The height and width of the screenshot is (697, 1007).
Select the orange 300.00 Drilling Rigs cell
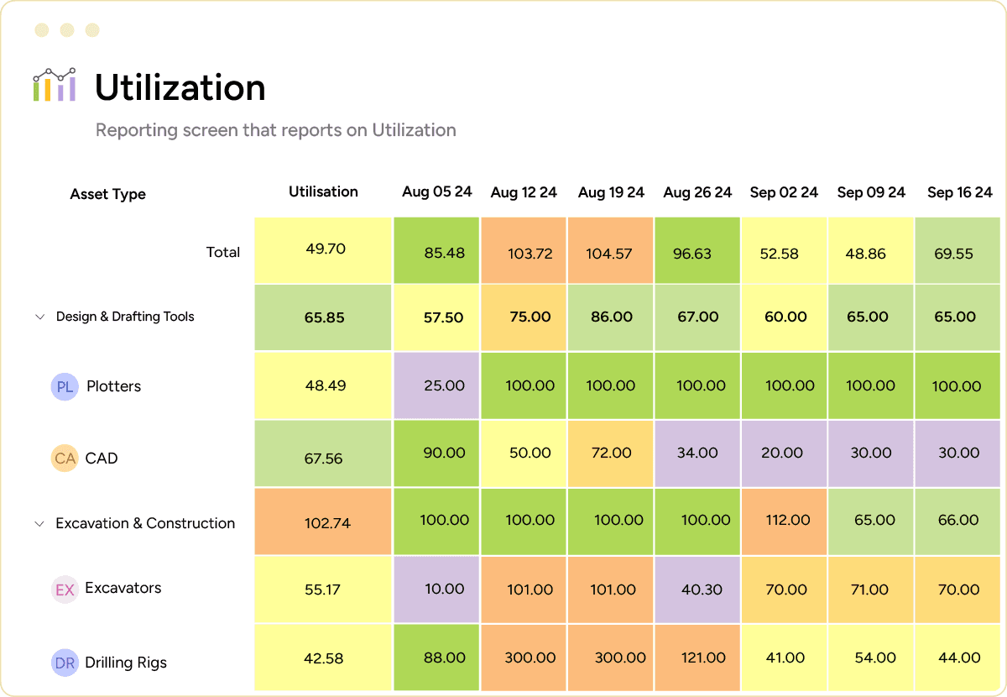pyautogui.click(x=524, y=658)
